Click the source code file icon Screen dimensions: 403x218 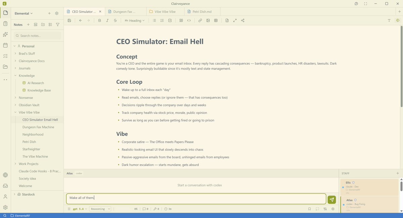[x=227, y=20]
